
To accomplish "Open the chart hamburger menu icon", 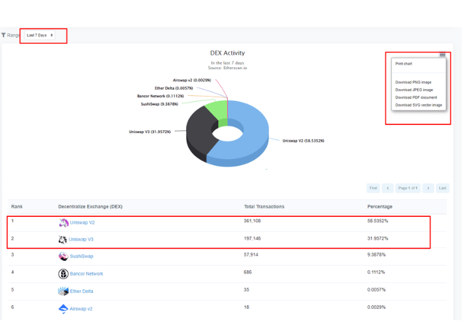I will pos(442,55).
